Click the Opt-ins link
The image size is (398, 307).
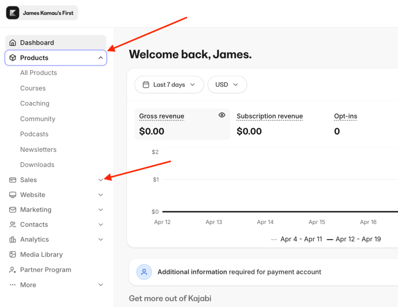345,116
